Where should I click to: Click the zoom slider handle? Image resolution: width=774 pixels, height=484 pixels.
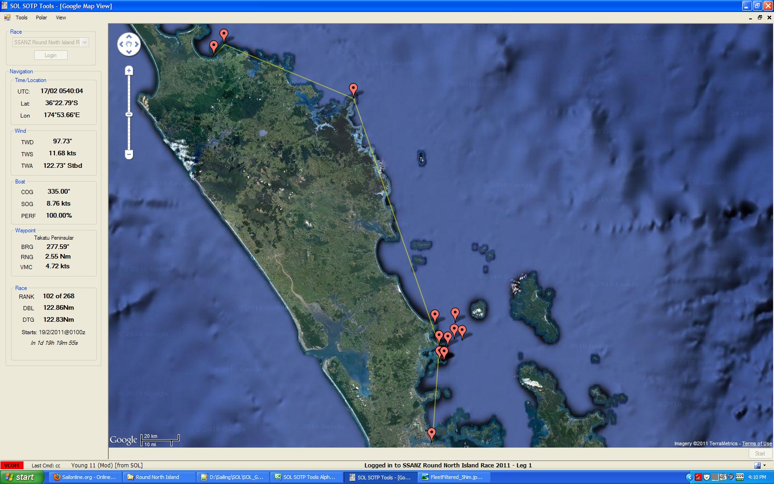point(129,114)
